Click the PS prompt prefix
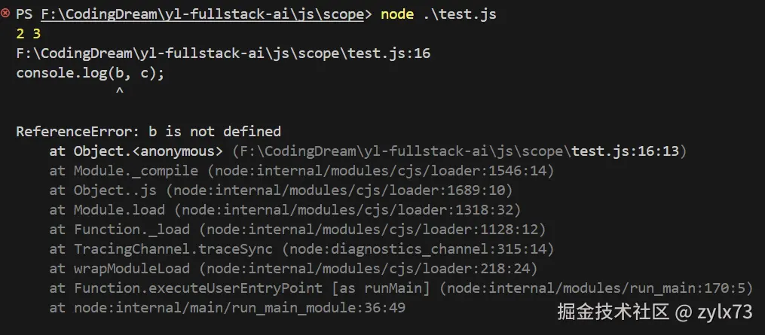This screenshot has width=765, height=335. point(24,15)
